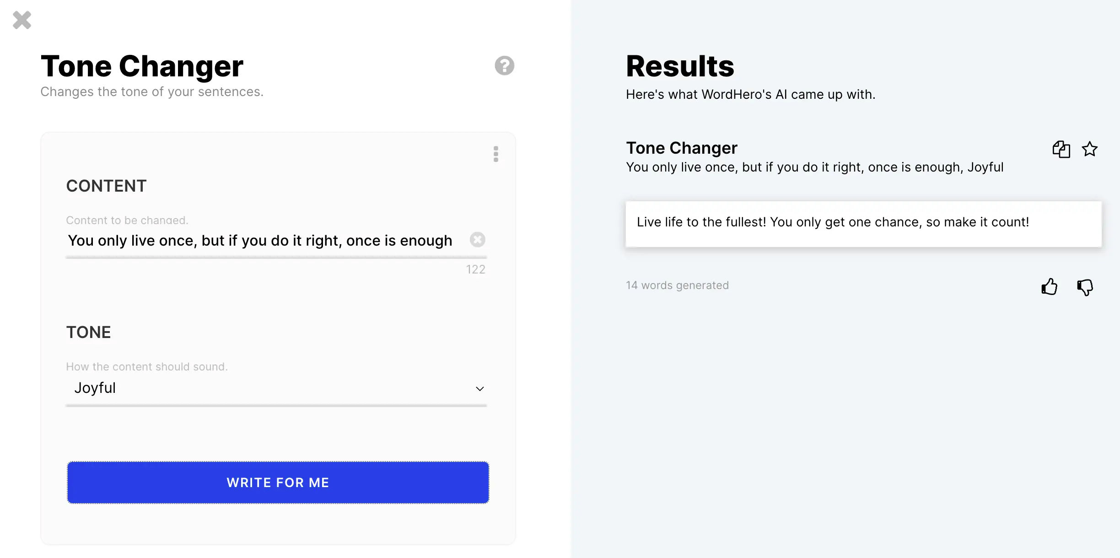Focus the content text input field
The image size is (1120, 558).
260,240
